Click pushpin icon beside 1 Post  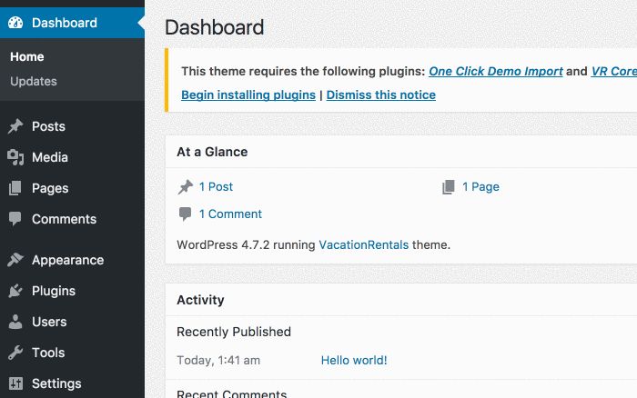[x=186, y=187]
